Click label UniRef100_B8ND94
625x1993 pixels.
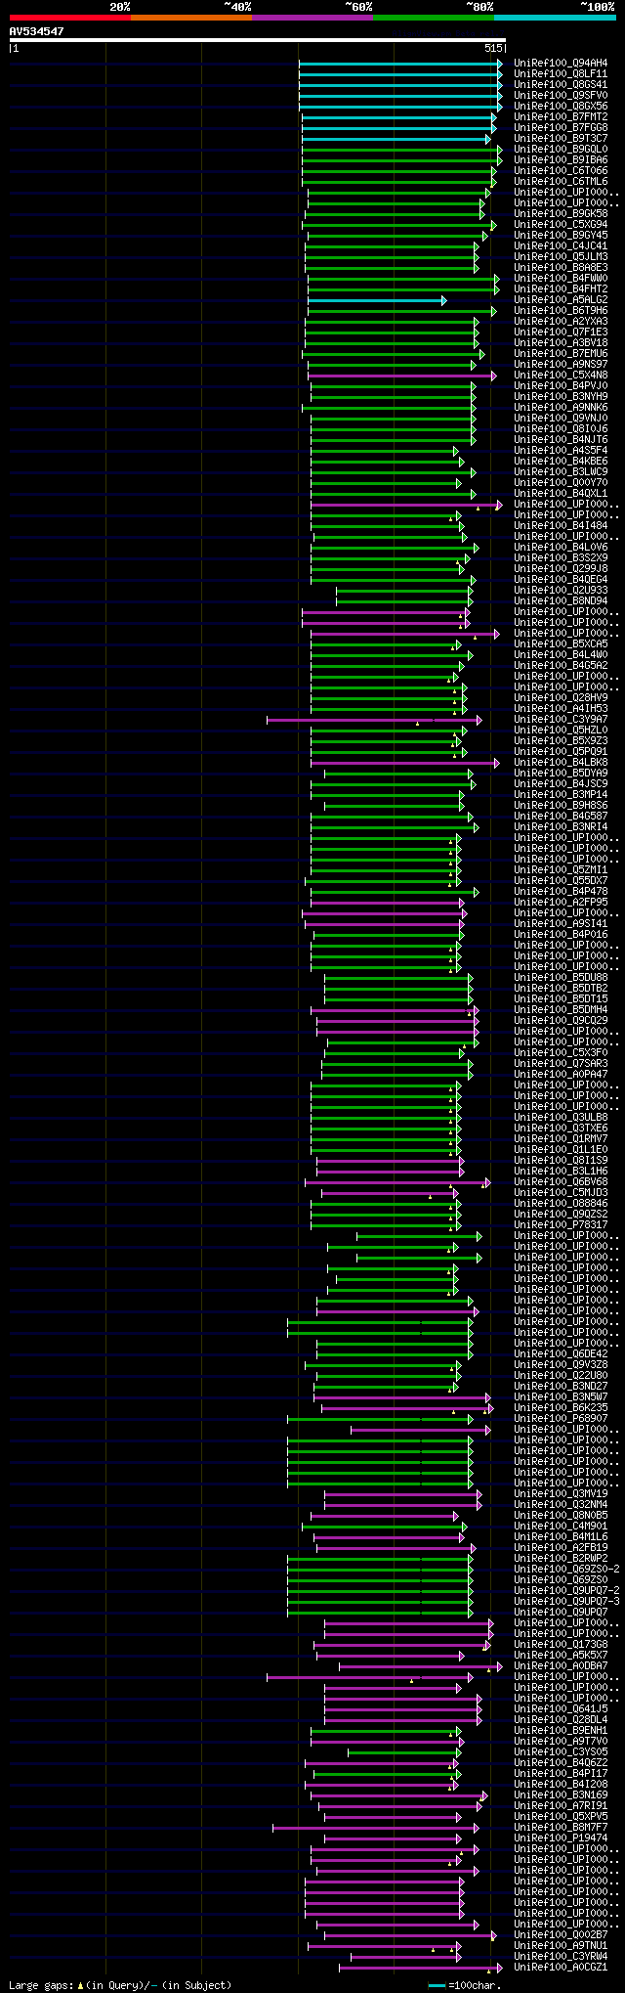[561, 601]
